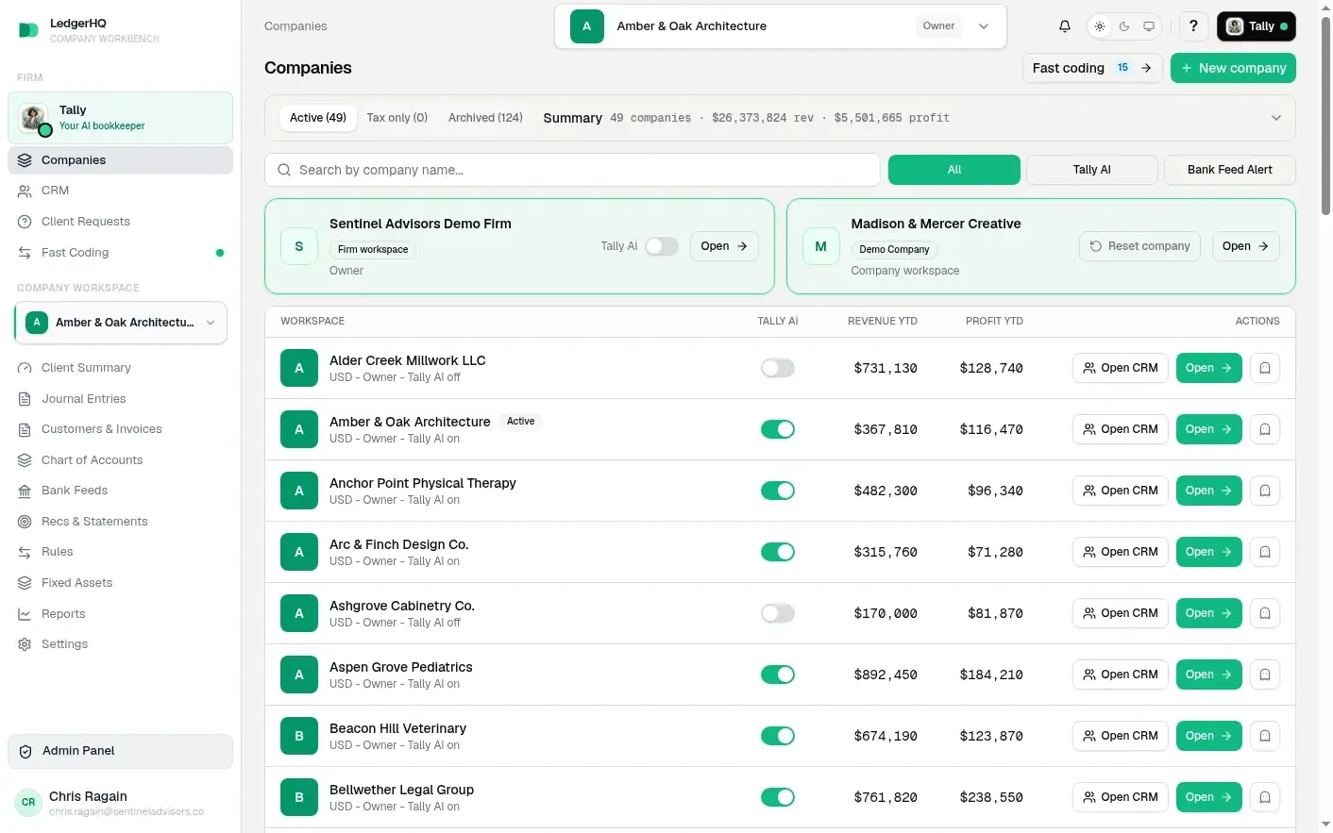
Task: Open the Admin Panel
Action: (x=120, y=751)
